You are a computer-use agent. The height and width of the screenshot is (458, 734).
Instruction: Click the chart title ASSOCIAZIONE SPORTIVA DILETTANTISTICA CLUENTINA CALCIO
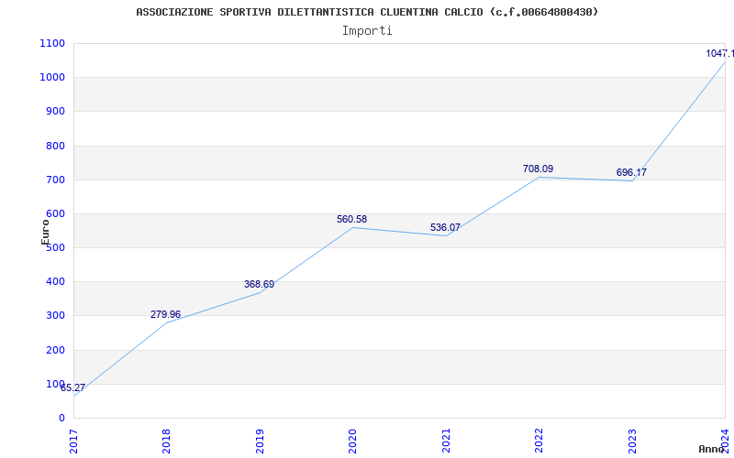pos(367,12)
